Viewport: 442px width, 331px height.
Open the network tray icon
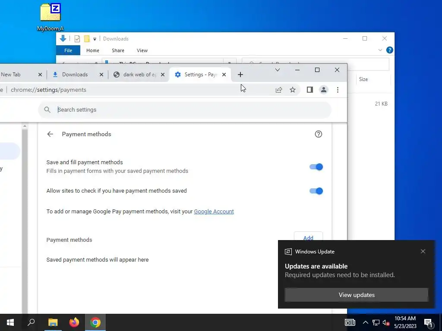click(x=376, y=322)
